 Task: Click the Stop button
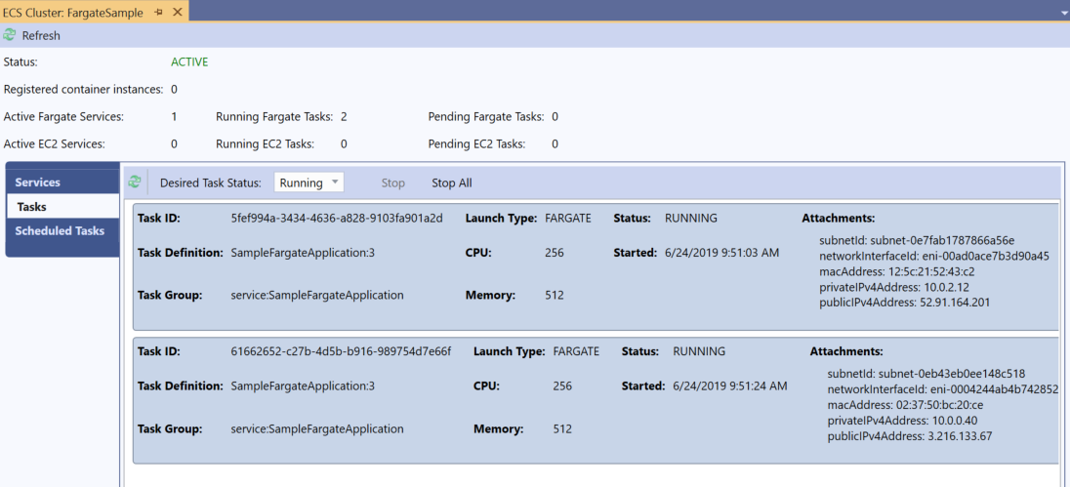click(x=393, y=183)
